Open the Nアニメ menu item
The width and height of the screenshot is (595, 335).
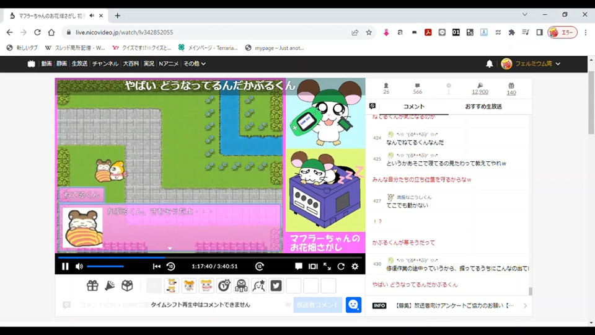point(169,64)
